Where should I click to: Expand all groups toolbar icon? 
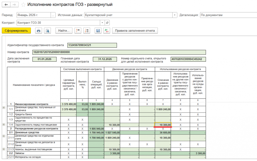tap(87, 31)
